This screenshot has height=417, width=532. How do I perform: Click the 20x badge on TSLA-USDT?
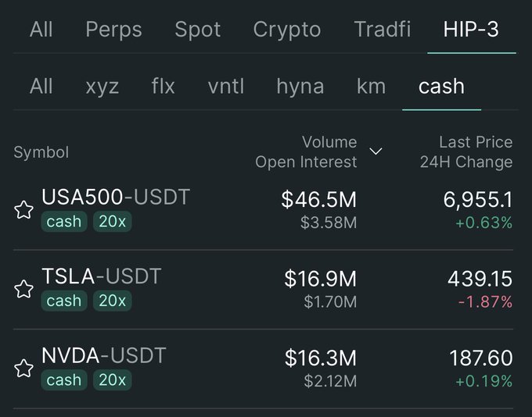coord(113,301)
